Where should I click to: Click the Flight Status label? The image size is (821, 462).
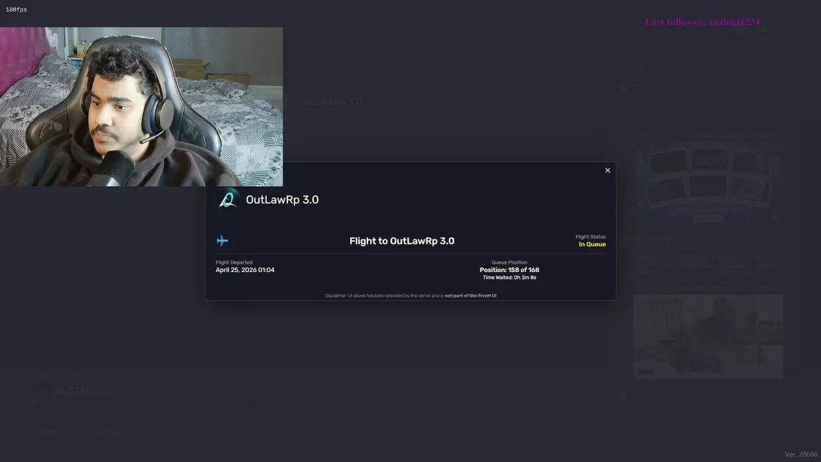pos(591,237)
